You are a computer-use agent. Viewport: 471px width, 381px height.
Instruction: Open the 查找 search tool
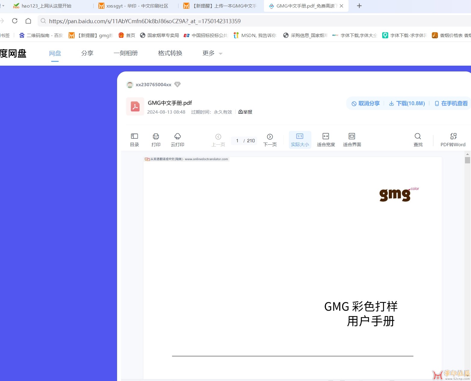click(x=418, y=140)
